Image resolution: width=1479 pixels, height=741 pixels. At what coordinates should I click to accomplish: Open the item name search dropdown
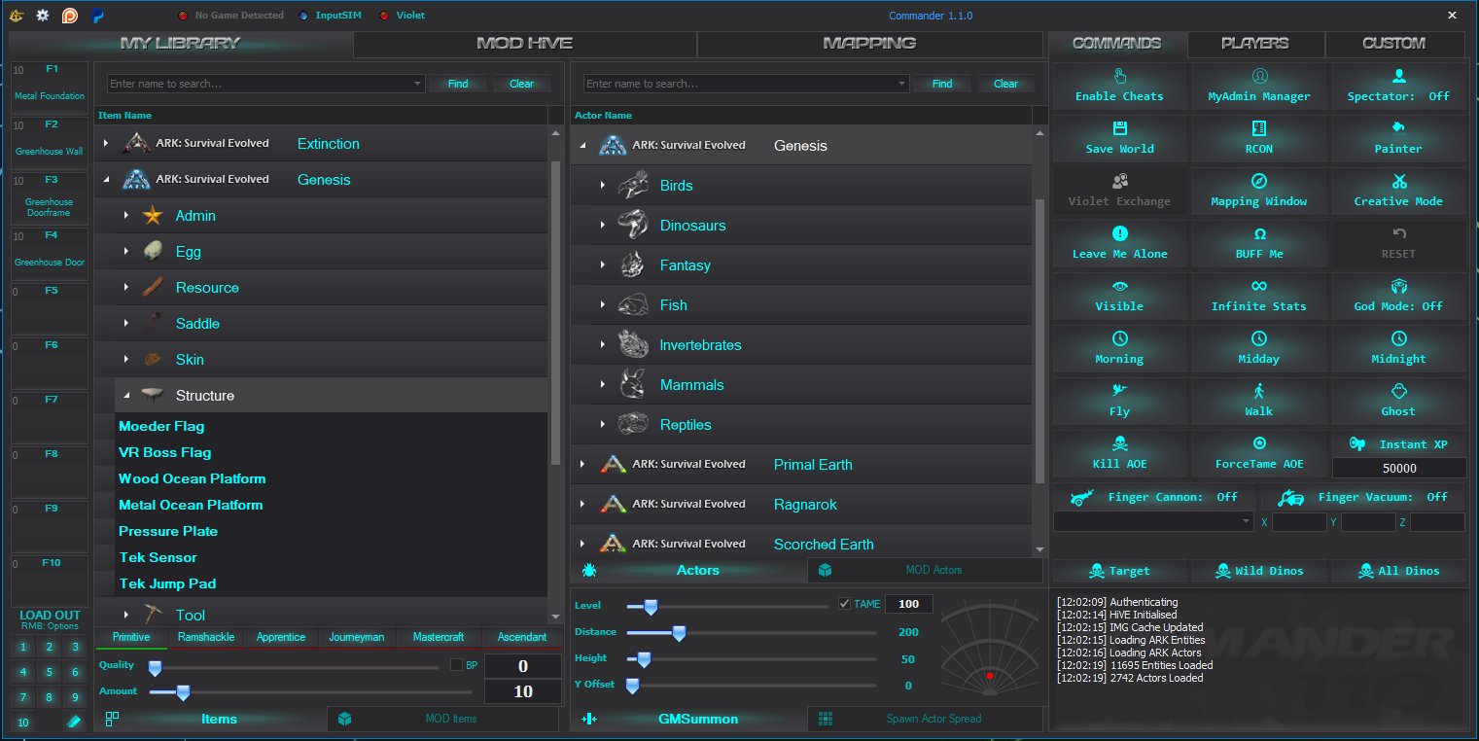418,85
